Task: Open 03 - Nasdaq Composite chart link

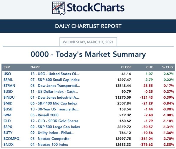Action: [x=50, y=139]
